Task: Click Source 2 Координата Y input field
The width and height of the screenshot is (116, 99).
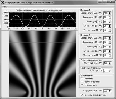Action: (106, 42)
